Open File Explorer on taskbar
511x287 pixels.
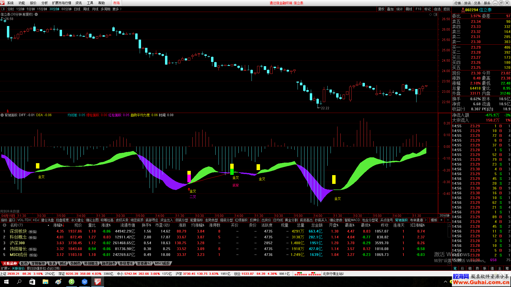(45, 282)
